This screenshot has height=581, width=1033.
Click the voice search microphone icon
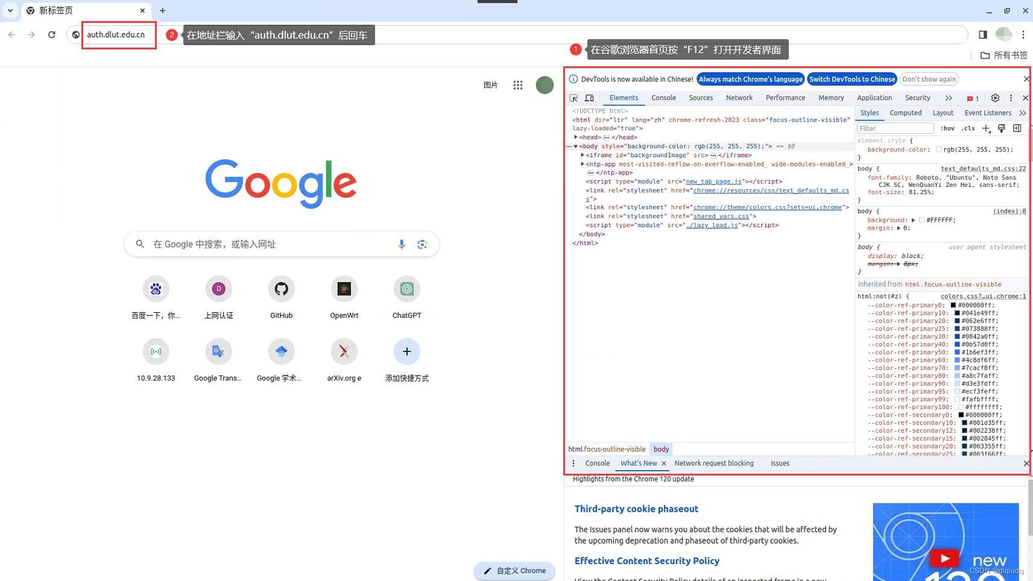[x=402, y=244]
